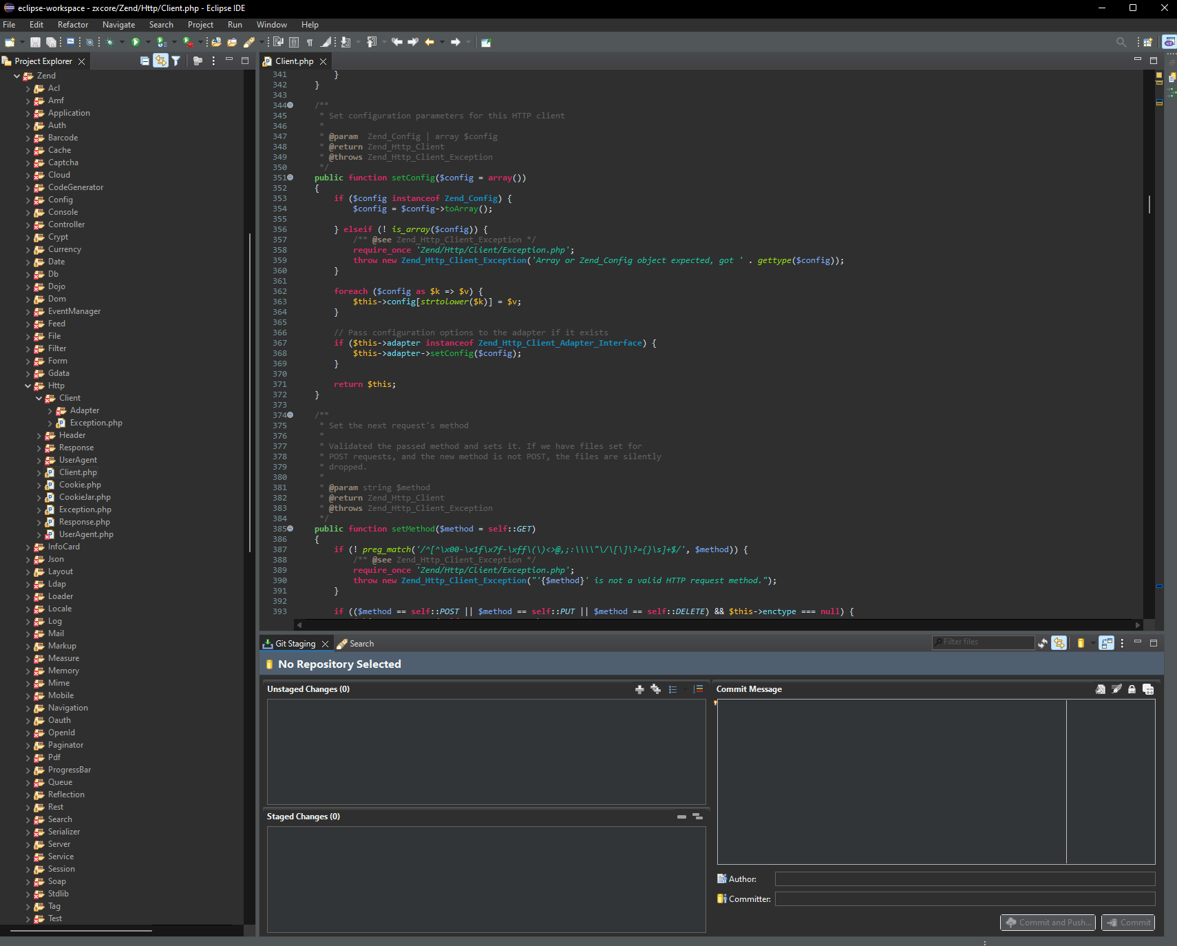Click the yellow Back navigation arrow
Image resolution: width=1177 pixels, height=946 pixels.
(430, 42)
